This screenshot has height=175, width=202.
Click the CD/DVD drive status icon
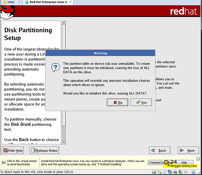pos(159,172)
